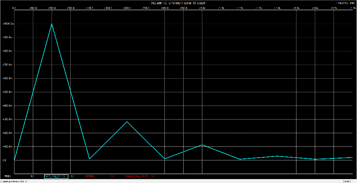Click the +1000.0m y-axis tick label
This screenshot has height=183, width=357.
coord(8,24)
